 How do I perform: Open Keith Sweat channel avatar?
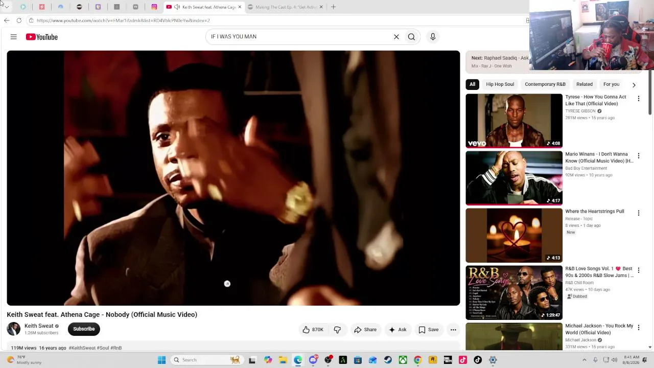(14, 329)
